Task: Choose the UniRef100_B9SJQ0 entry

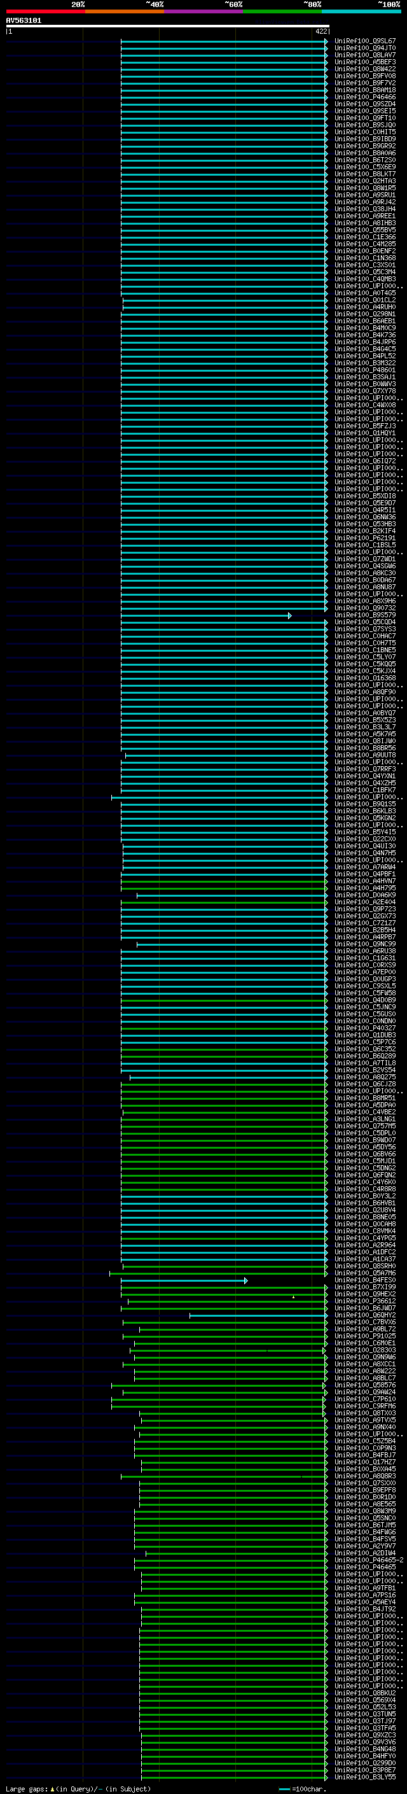Action: click(365, 125)
